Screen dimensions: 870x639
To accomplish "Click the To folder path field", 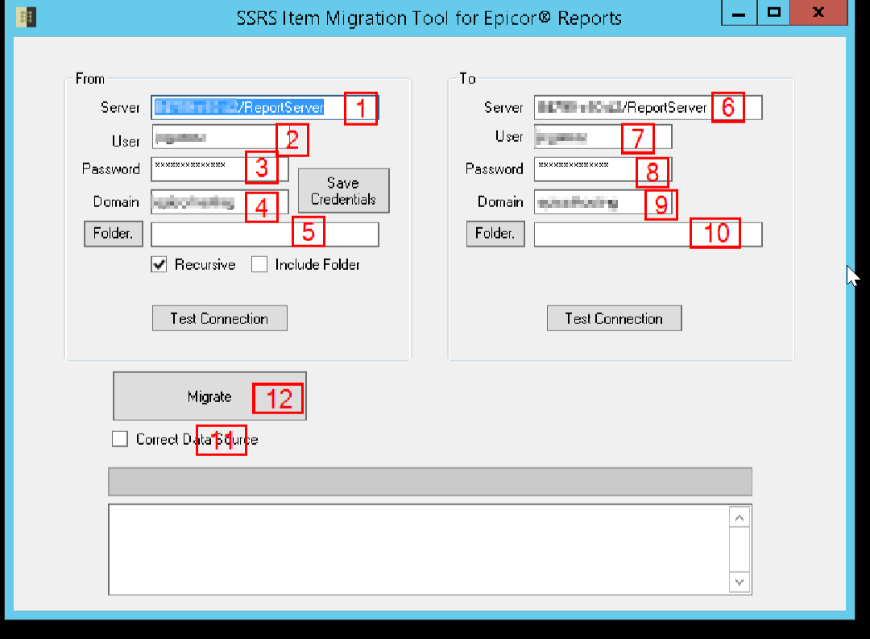I will 648,234.
